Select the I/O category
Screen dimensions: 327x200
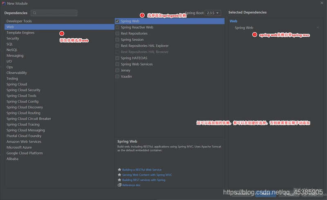[59, 62]
